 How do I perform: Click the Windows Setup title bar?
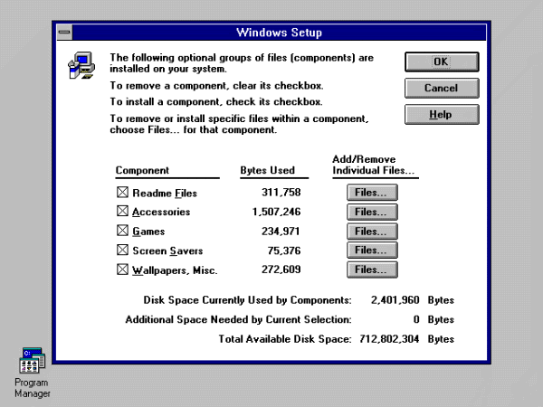click(279, 33)
